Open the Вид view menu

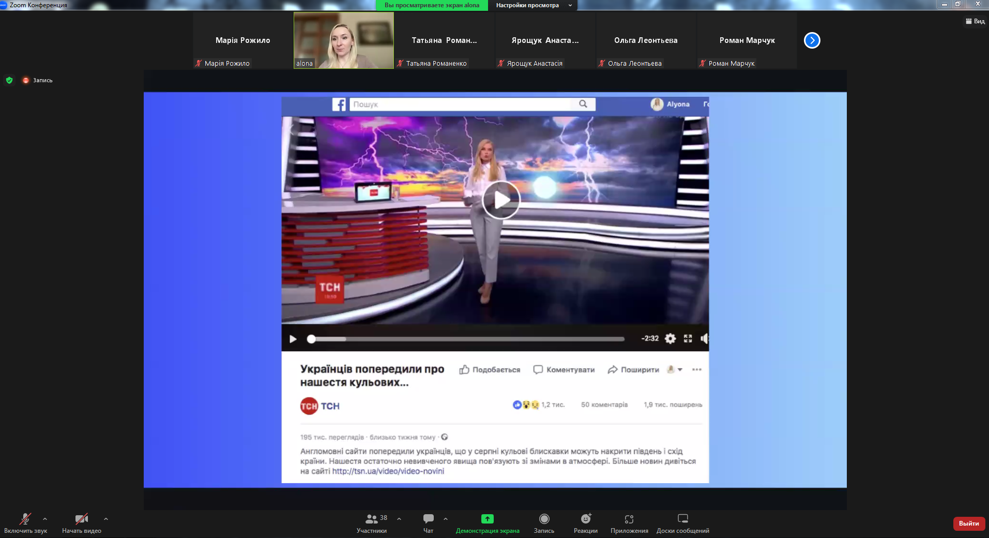pyautogui.click(x=975, y=21)
